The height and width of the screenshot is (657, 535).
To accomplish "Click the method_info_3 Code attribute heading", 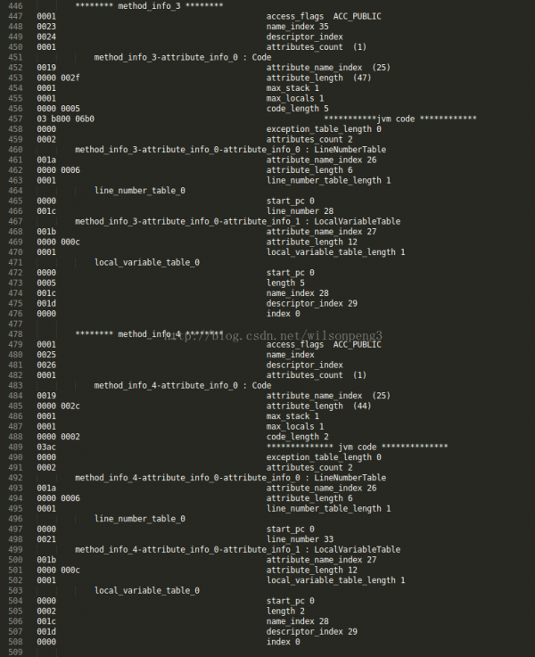I will coord(183,57).
